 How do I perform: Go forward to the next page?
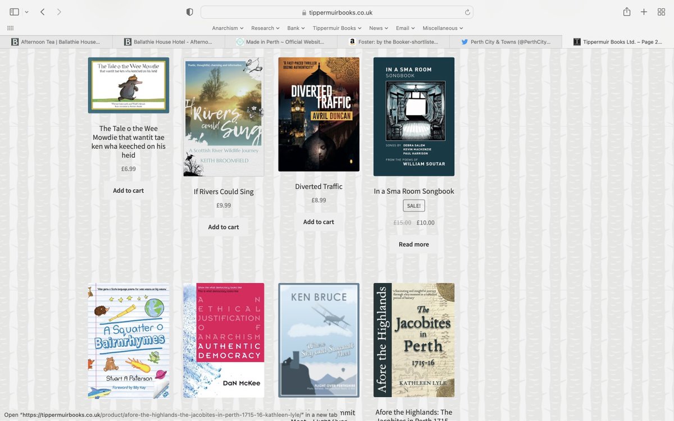pyautogui.click(x=59, y=12)
